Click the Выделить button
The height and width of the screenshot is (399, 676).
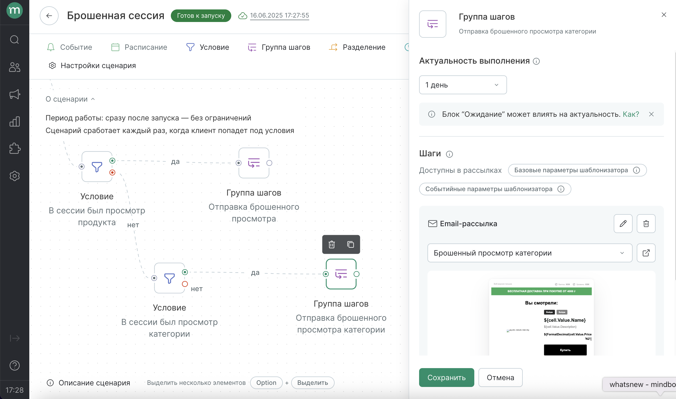313,383
